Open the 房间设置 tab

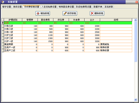pos(17,7)
